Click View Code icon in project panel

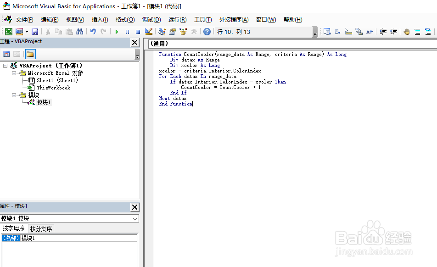(6, 54)
